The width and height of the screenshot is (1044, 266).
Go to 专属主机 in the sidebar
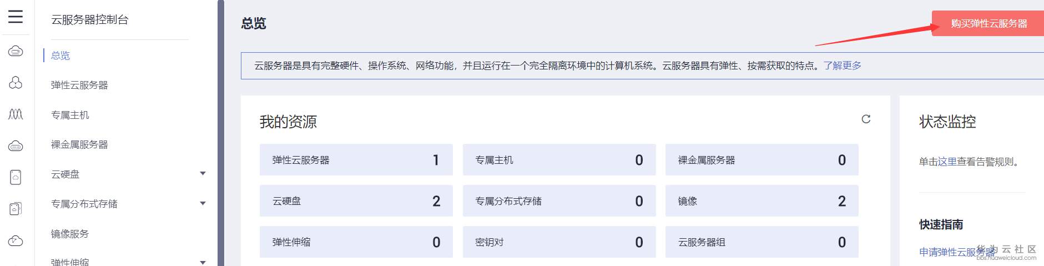click(70, 115)
